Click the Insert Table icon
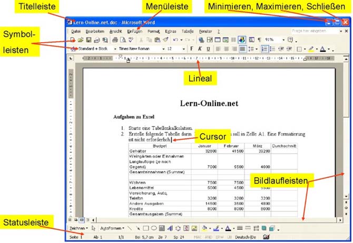The width and height of the screenshot is (353, 243). (218, 40)
